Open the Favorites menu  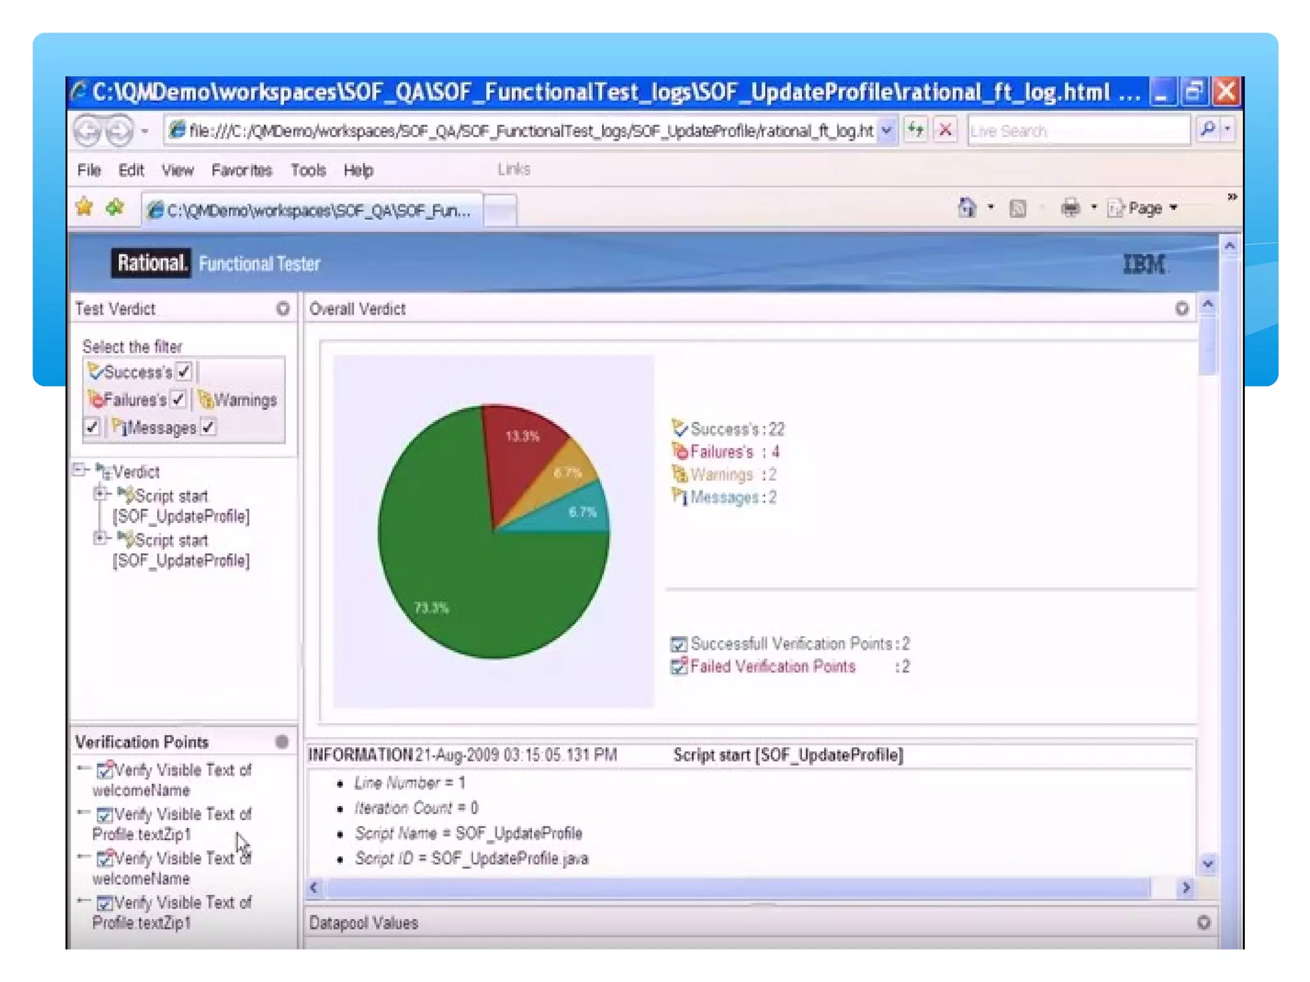pyautogui.click(x=241, y=171)
